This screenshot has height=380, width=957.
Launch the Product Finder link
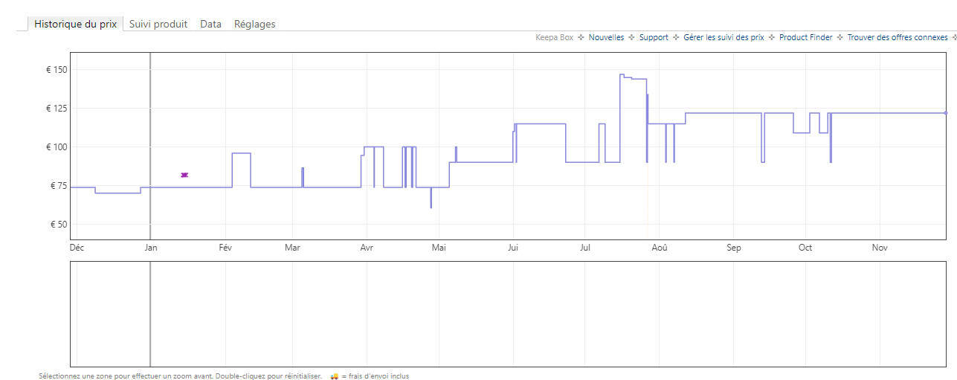tap(805, 37)
